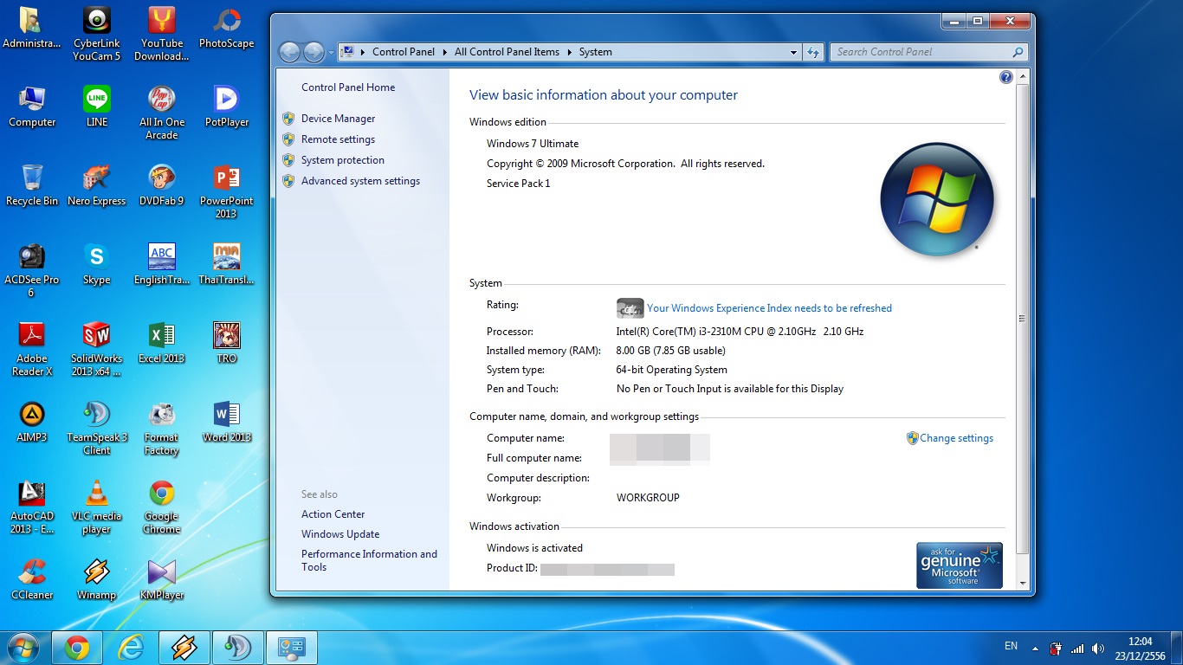Viewport: 1183px width, 665px height.
Task: Open Advanced system settings link
Action: tap(360, 181)
